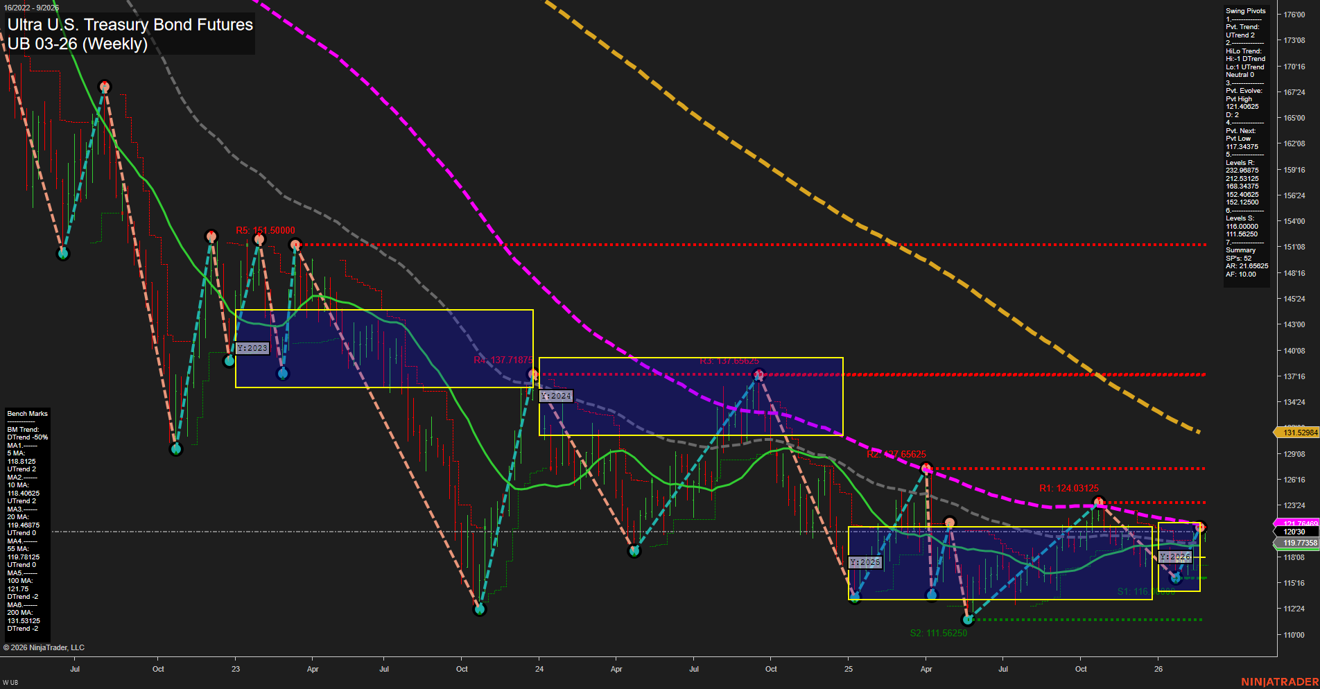The height and width of the screenshot is (689, 1320).
Task: Click the 120'30 price marker on axis
Action: [x=1299, y=530]
